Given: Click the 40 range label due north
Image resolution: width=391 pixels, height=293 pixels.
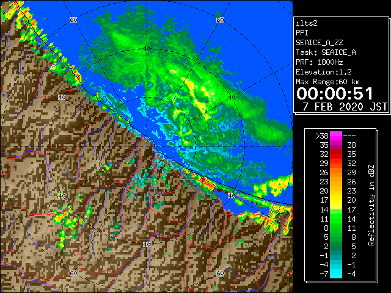Looking at the screenshot, I should (x=147, y=49).
